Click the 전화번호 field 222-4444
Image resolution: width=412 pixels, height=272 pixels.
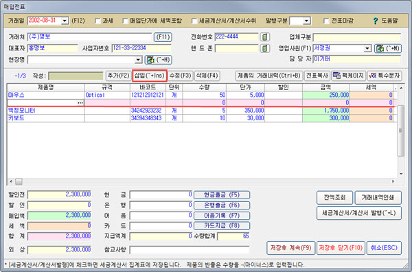(236, 37)
